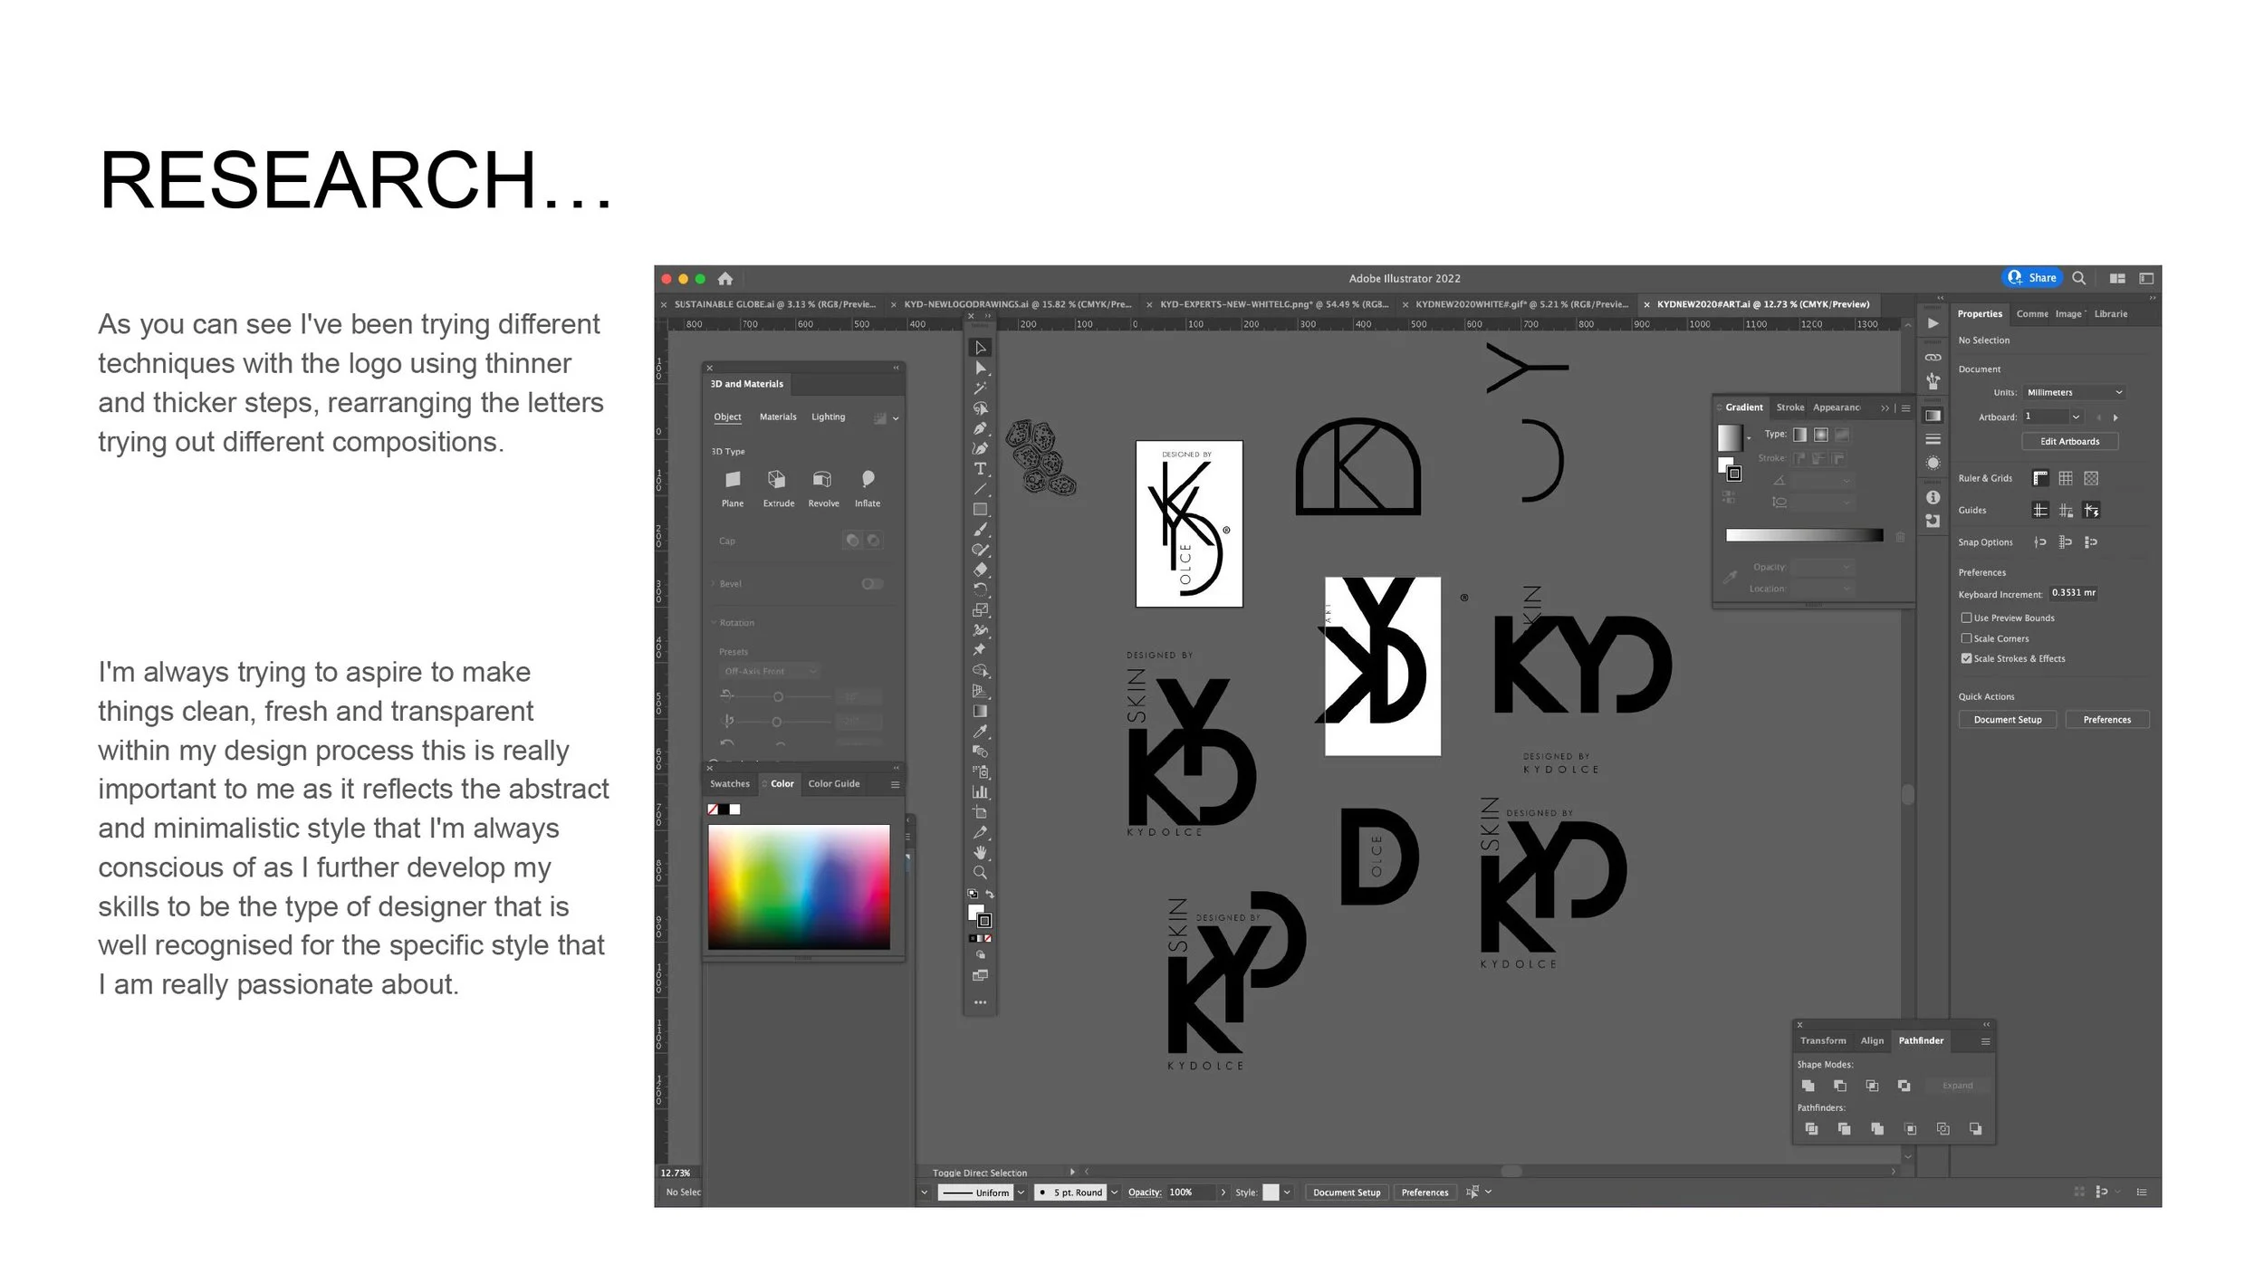Open the Swatches tab

pos(730,784)
